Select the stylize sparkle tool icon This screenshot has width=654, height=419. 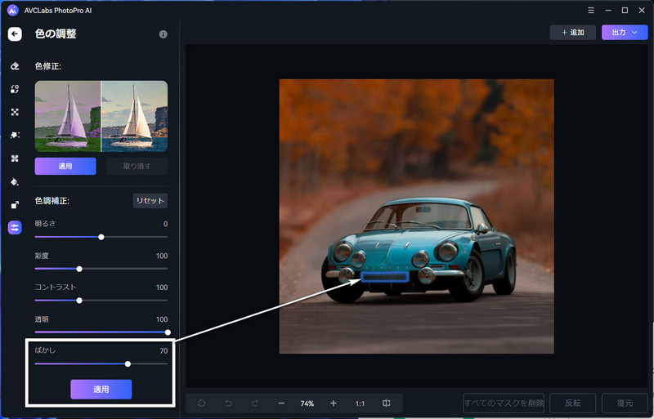point(15,135)
